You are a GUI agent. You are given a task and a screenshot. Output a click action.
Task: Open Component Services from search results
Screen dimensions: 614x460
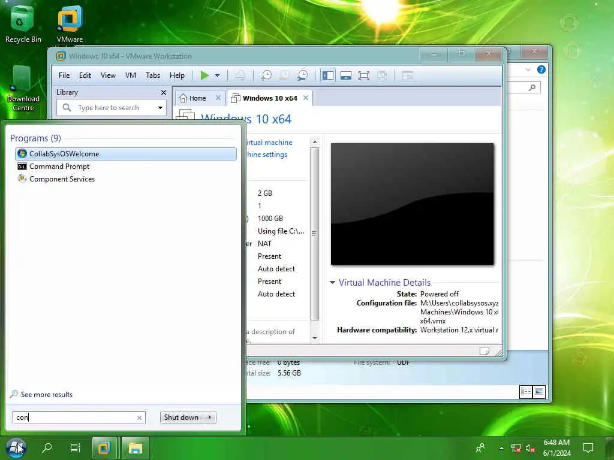[x=126, y=178]
